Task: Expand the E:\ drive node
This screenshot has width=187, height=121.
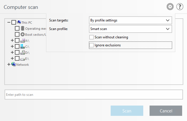Action: pyautogui.click(x=12, y=58)
